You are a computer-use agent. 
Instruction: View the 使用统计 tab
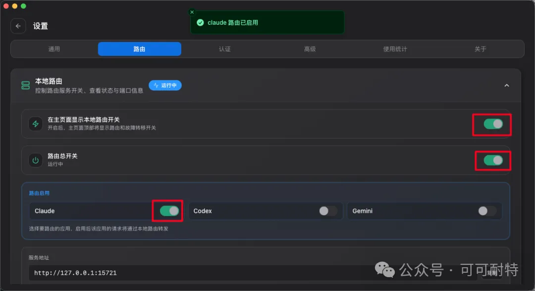tap(395, 49)
